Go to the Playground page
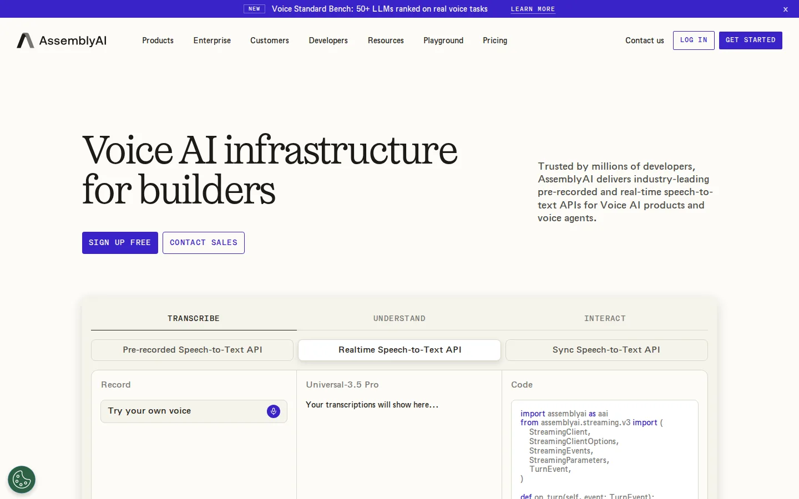 (x=443, y=40)
